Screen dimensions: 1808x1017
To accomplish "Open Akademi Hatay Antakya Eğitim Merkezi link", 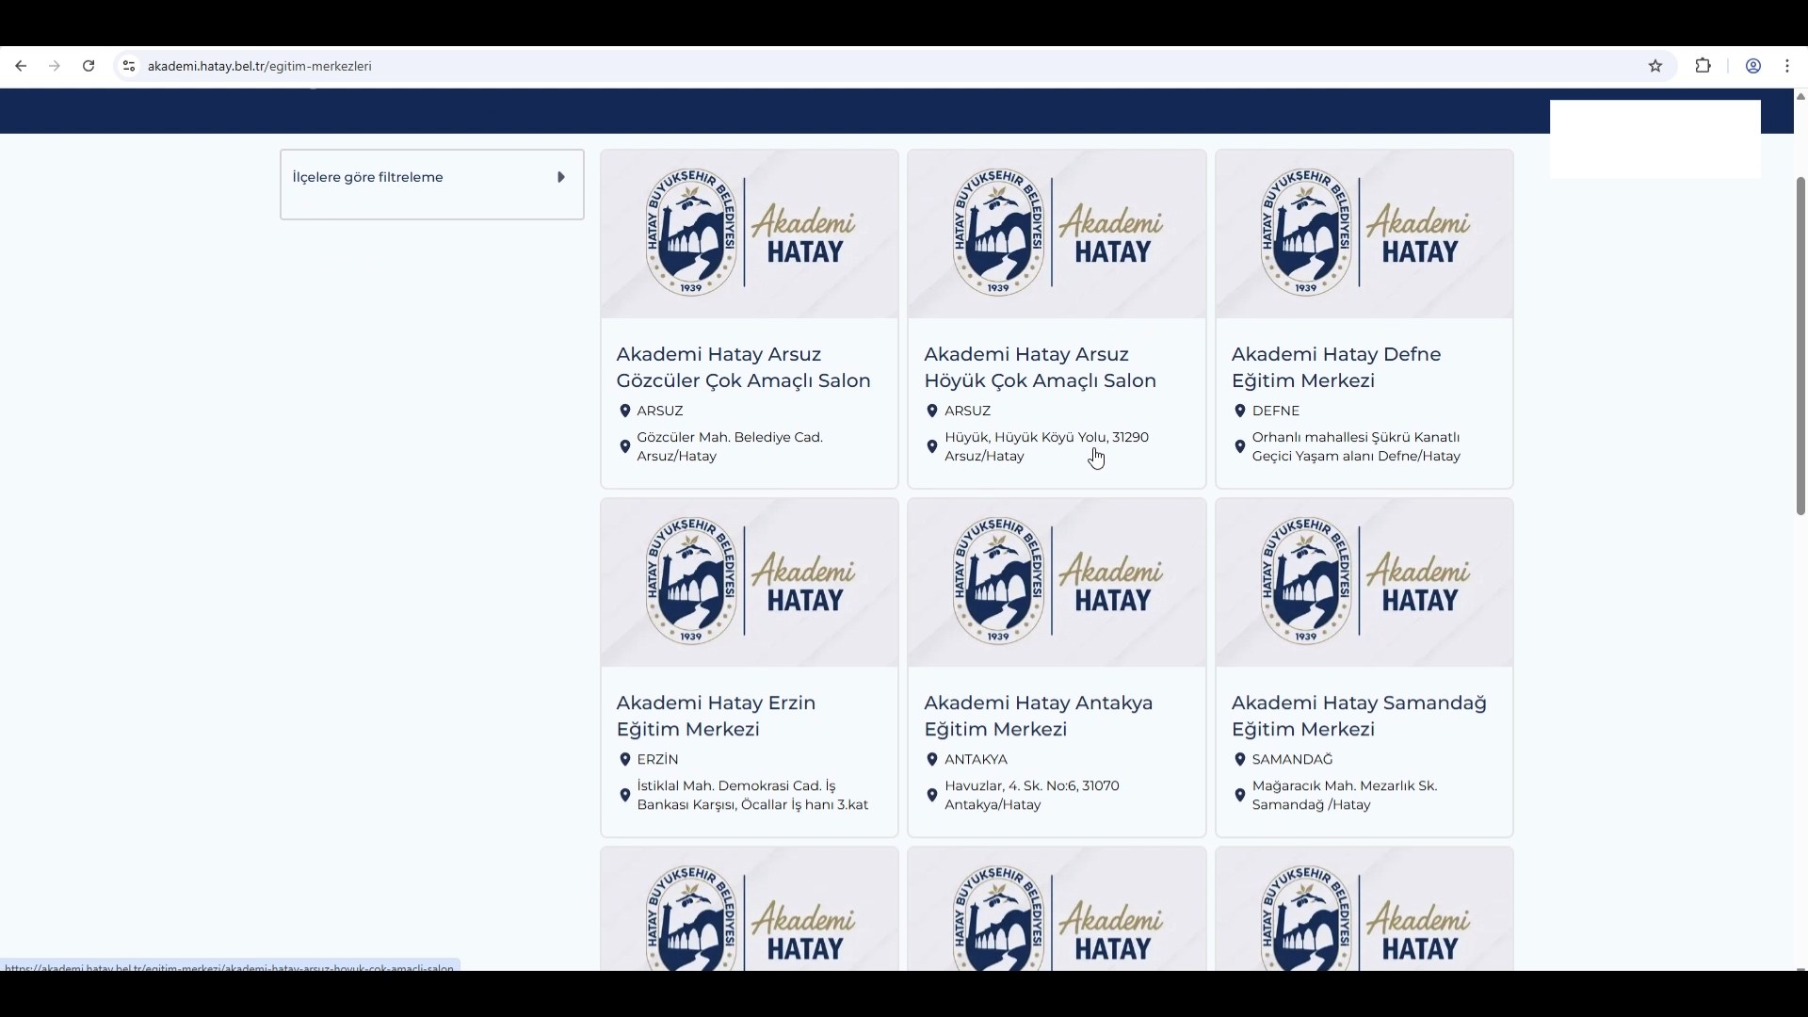I will pos(1038,716).
